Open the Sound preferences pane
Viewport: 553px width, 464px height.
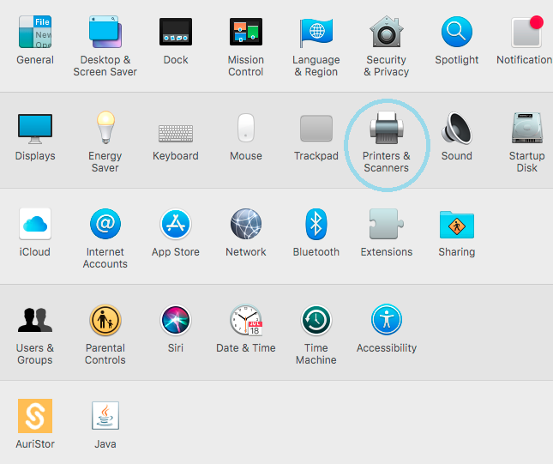click(x=457, y=129)
